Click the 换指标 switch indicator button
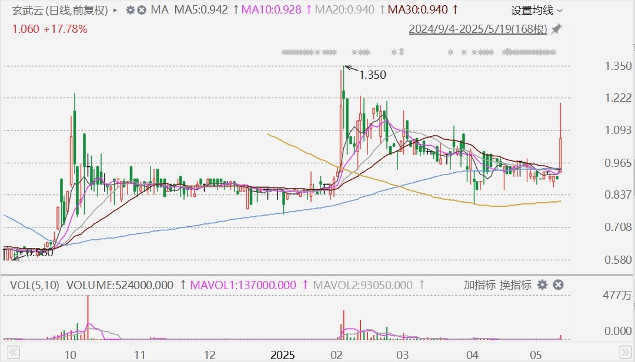Screen dimensions: 635x362 click(x=515, y=285)
